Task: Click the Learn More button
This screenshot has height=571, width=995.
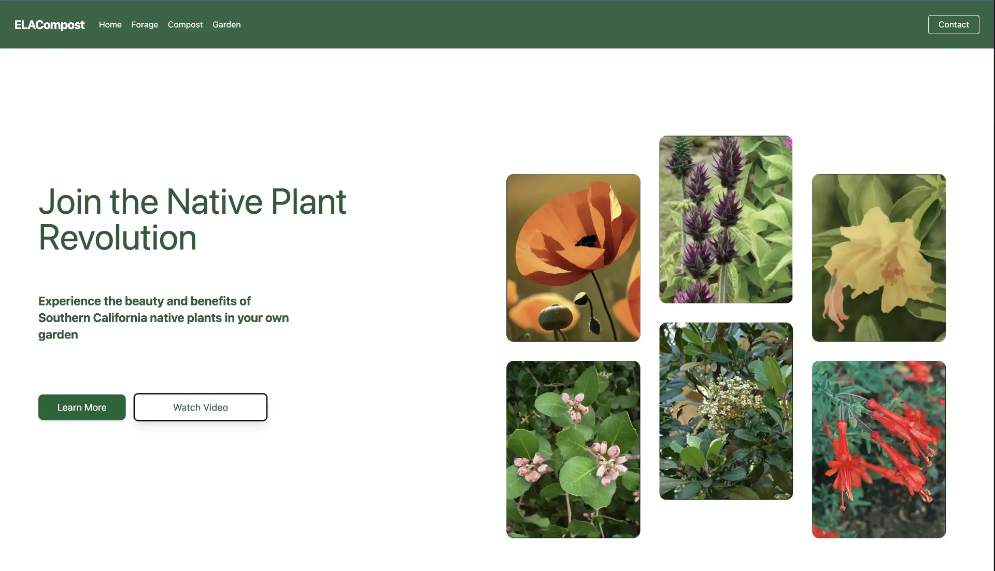Action: 82,407
